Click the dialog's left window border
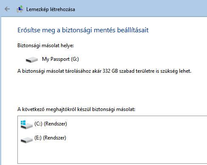Image resolution: width=207 pixels, height=165 pixels. pyautogui.click(x=0, y=91)
